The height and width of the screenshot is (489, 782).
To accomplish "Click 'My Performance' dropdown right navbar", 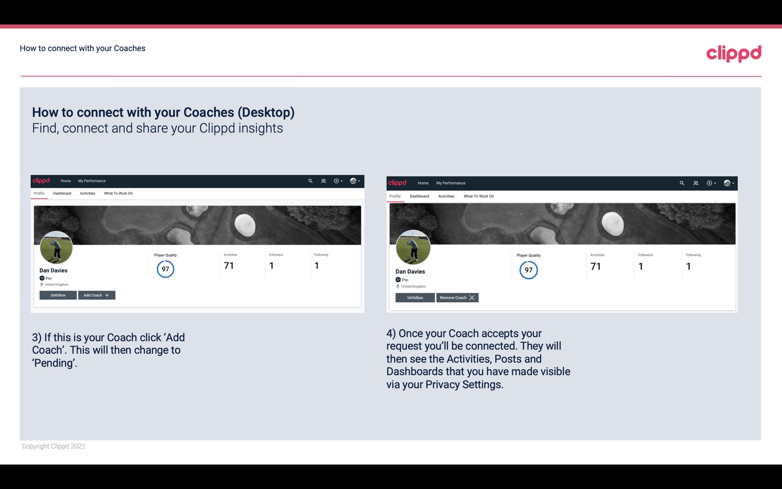I will [x=451, y=183].
